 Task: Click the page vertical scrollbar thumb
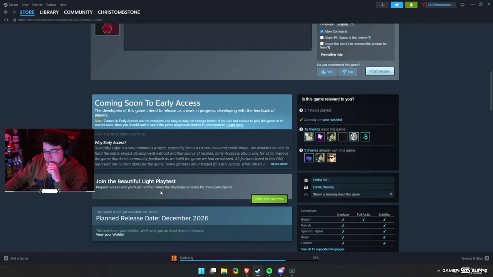[x=491, y=90]
